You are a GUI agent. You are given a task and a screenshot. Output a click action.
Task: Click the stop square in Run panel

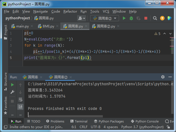pyautogui.click(x=12, y=101)
